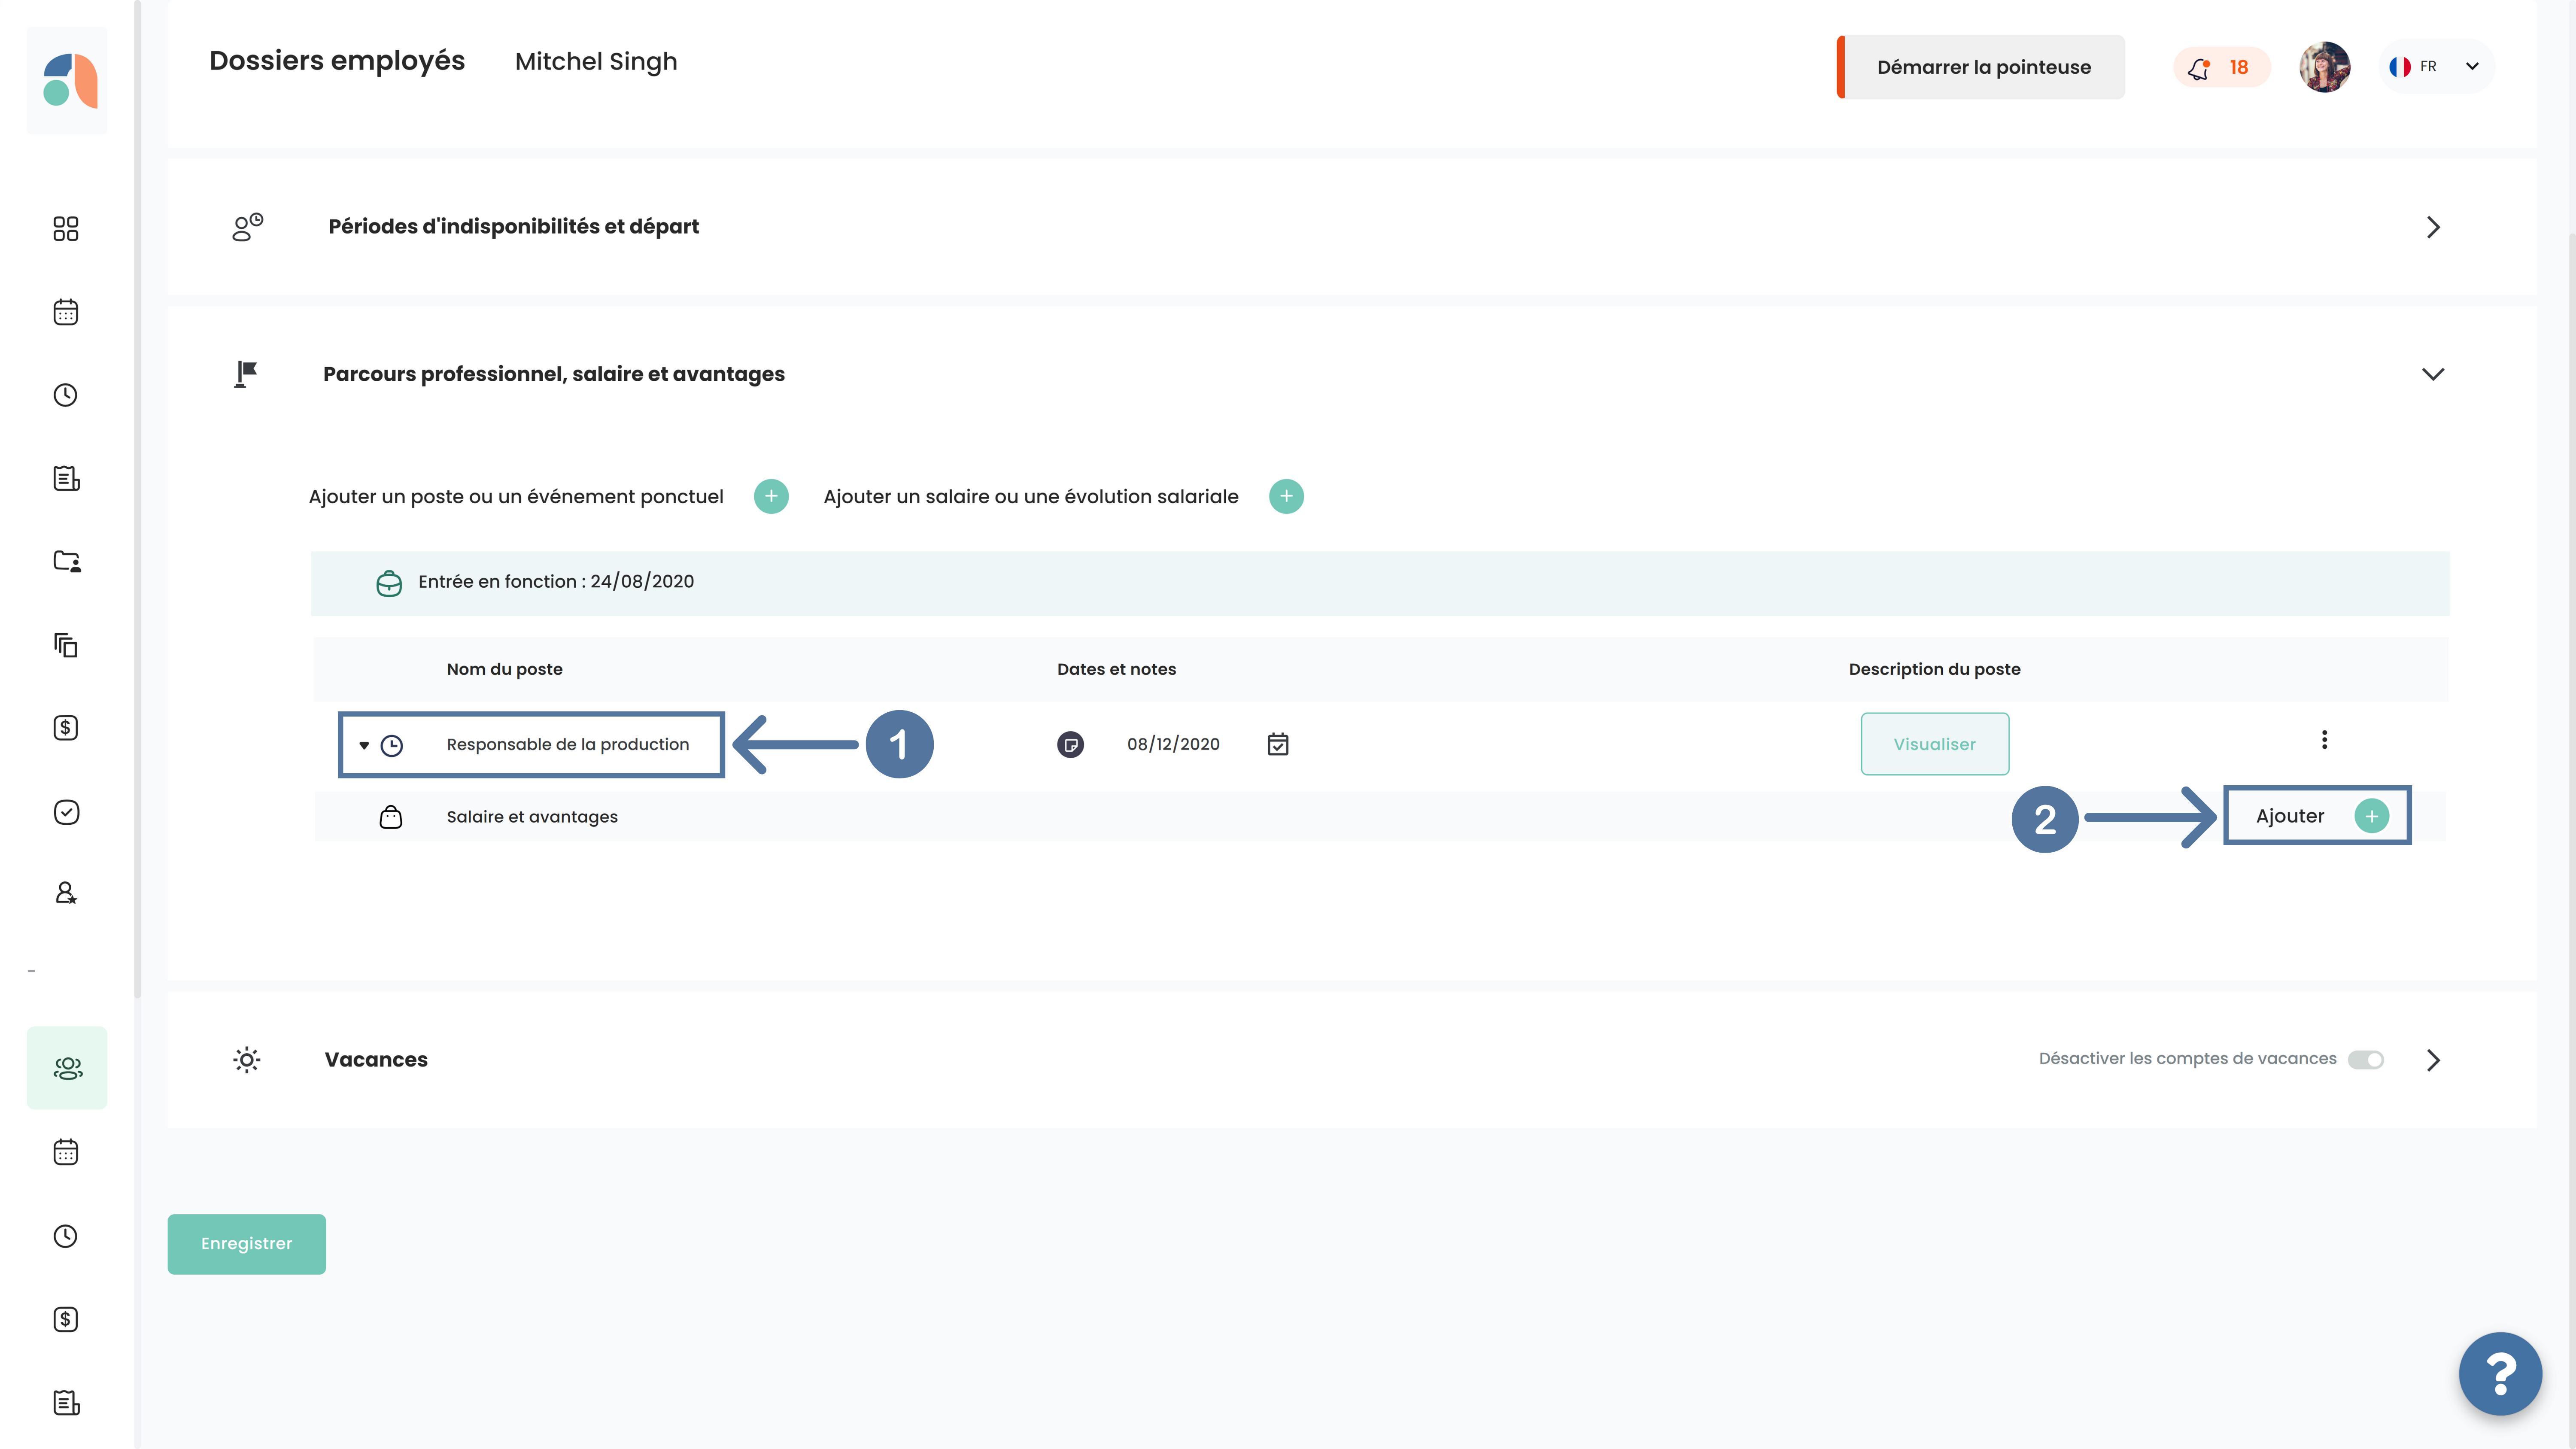The image size is (2576, 1449).
Task: Click the Mitchel Singh employee name
Action: tap(596, 62)
